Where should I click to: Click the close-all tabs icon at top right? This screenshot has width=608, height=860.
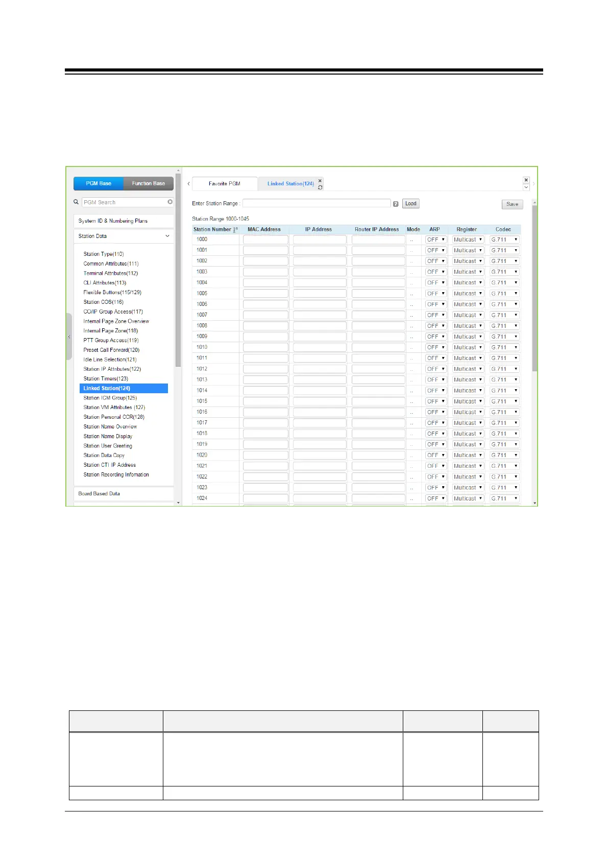click(526, 180)
